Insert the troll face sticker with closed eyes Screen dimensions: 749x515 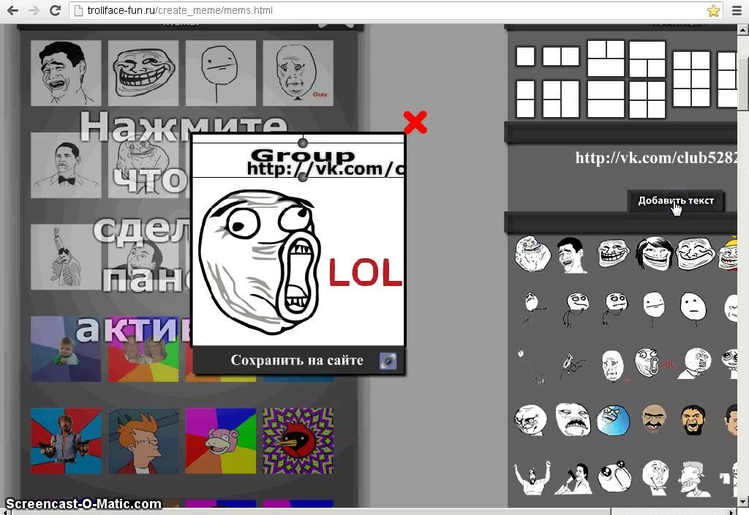coord(695,254)
